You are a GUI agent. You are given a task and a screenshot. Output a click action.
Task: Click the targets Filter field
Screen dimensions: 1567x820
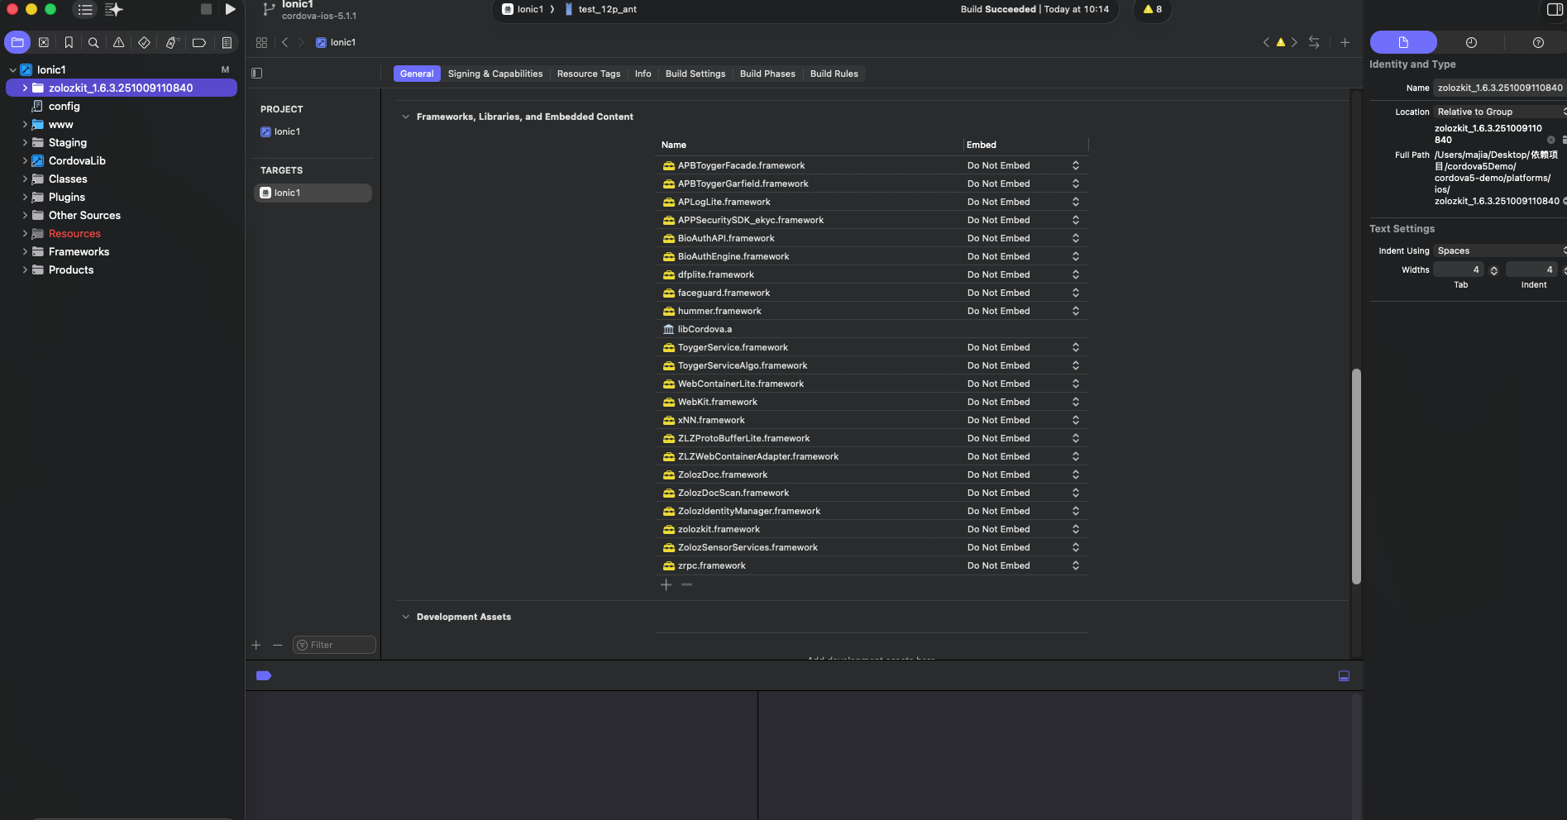click(x=334, y=645)
